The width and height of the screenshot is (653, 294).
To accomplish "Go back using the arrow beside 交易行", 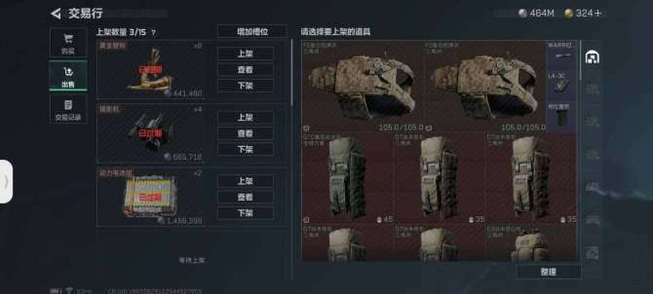I will [x=55, y=13].
